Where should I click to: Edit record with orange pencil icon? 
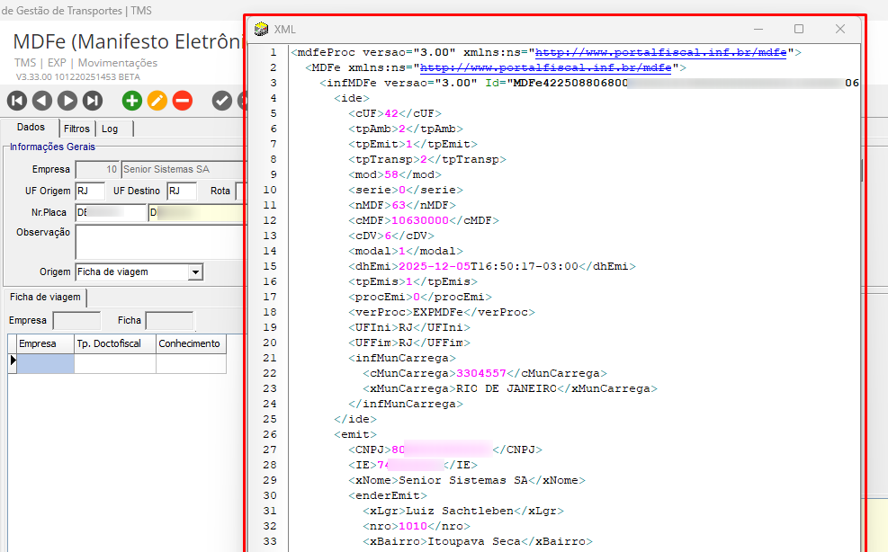pos(157,101)
